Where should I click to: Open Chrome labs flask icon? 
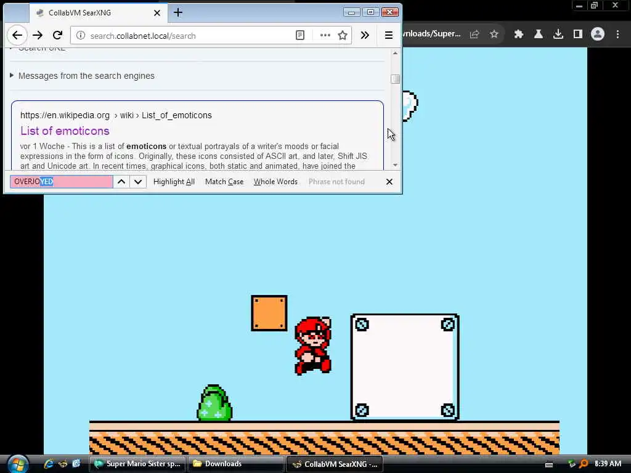coord(538,34)
